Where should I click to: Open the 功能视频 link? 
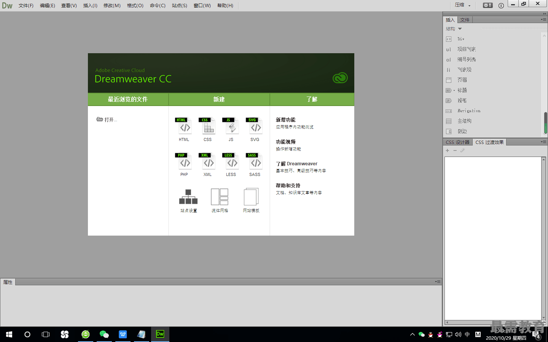click(x=285, y=142)
